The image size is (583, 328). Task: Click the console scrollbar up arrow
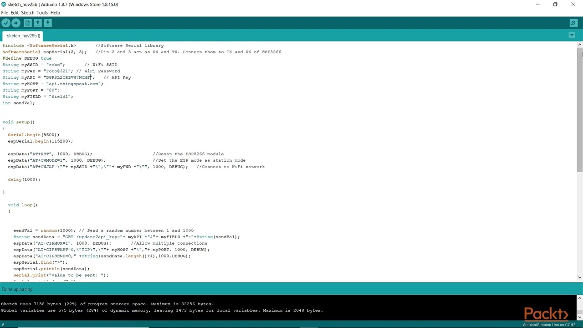pyautogui.click(x=579, y=298)
